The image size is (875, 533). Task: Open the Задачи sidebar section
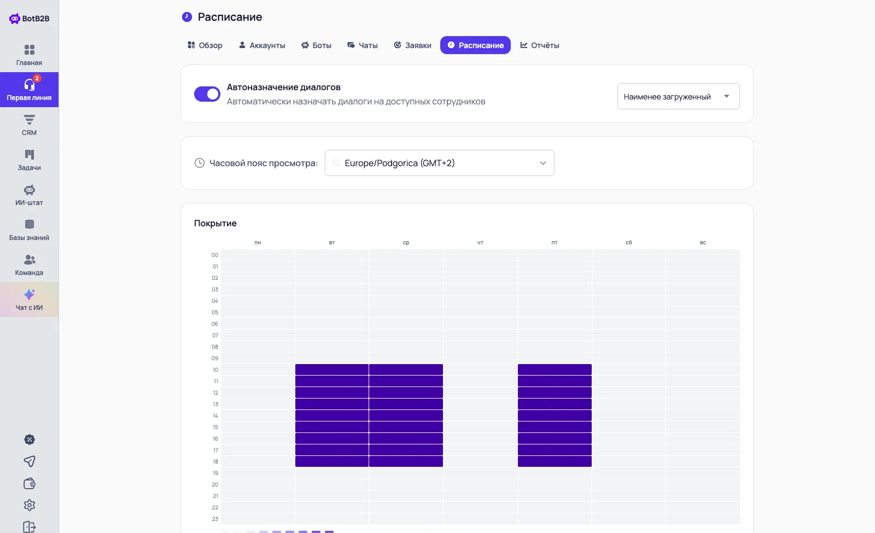tap(30, 160)
